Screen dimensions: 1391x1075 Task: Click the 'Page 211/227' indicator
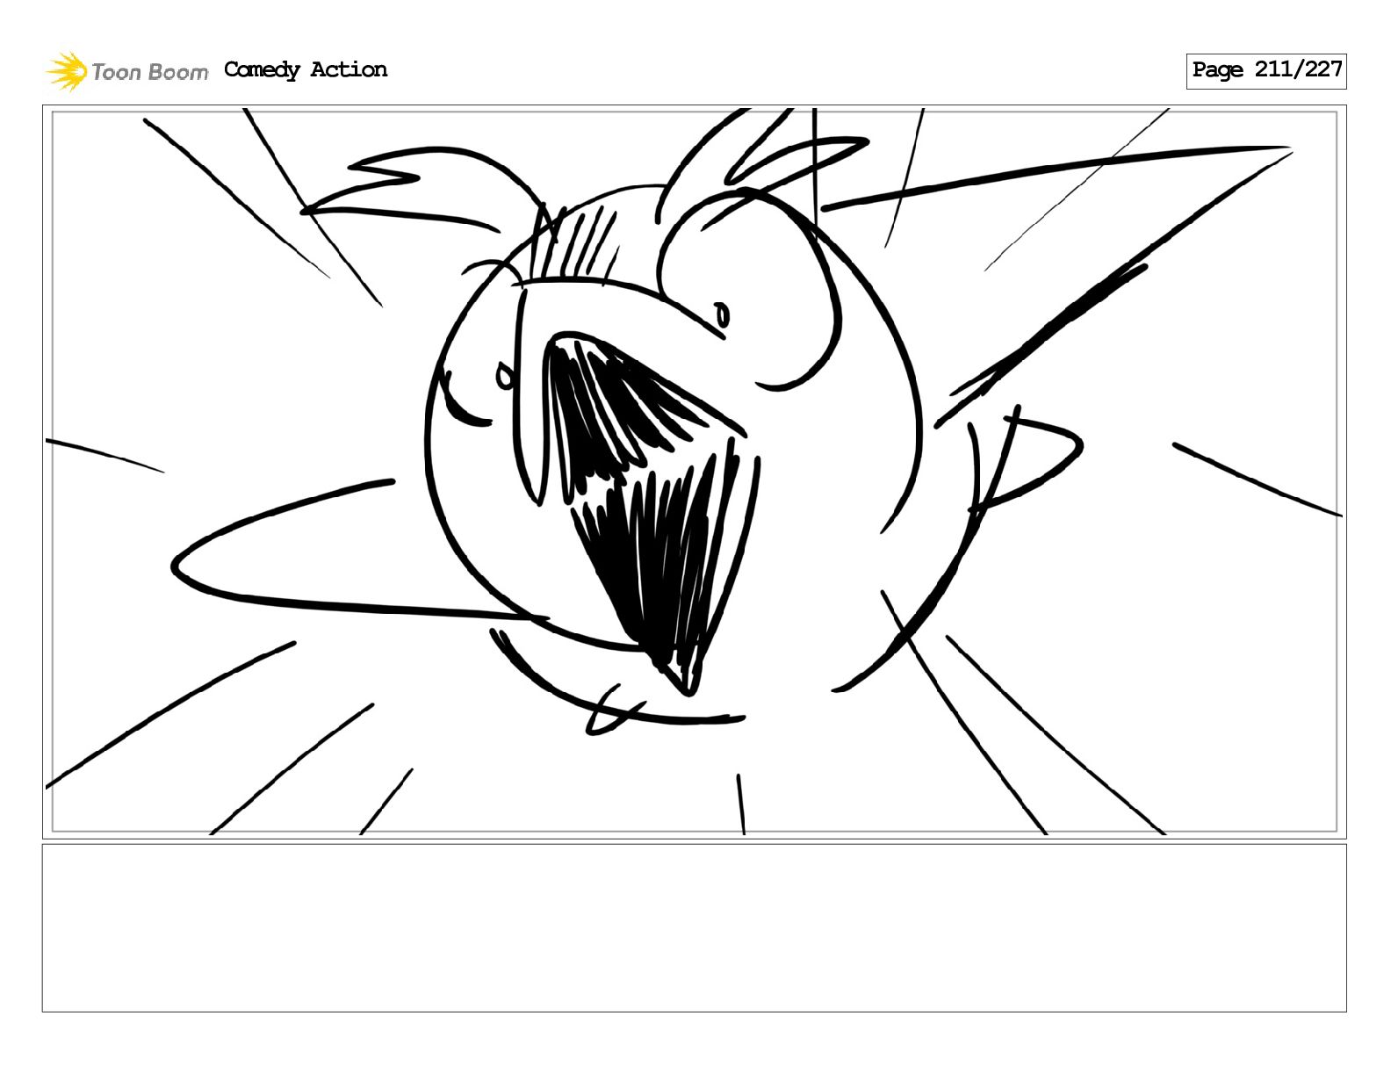coord(1266,70)
